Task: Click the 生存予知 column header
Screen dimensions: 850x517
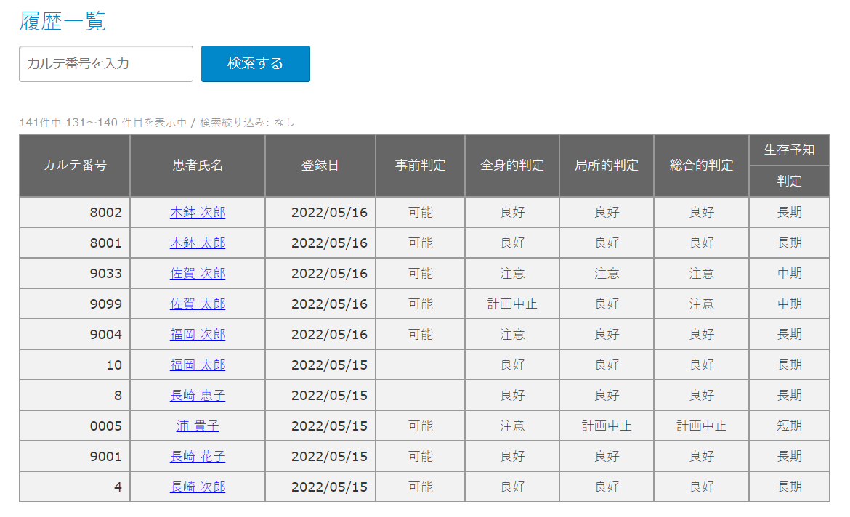Action: point(789,150)
